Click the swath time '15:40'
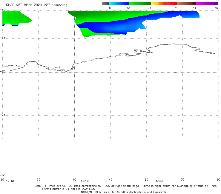221x194 pixels. pos(159,181)
